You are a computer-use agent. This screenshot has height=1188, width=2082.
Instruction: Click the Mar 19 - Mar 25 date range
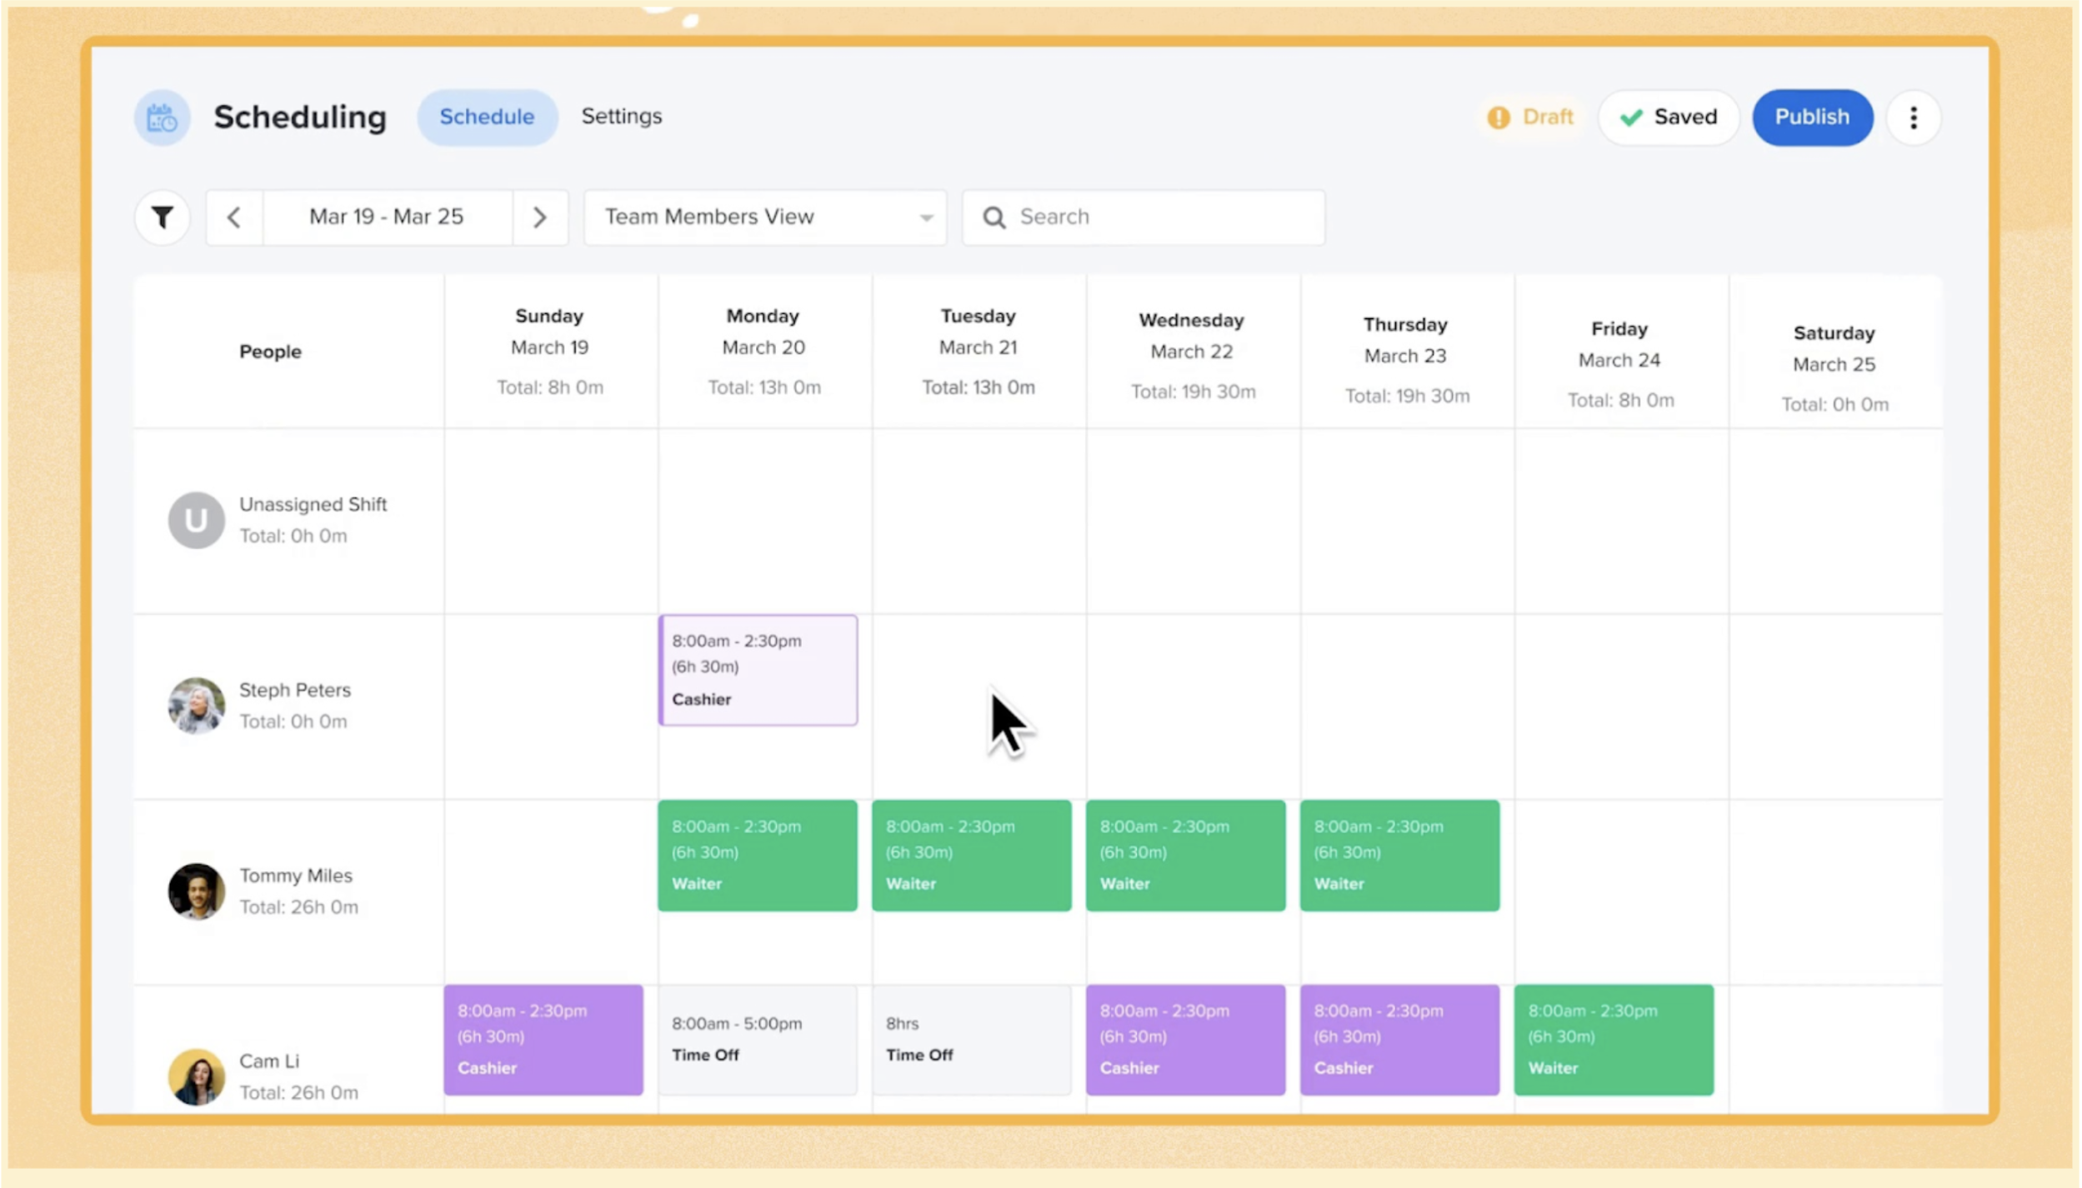click(387, 217)
